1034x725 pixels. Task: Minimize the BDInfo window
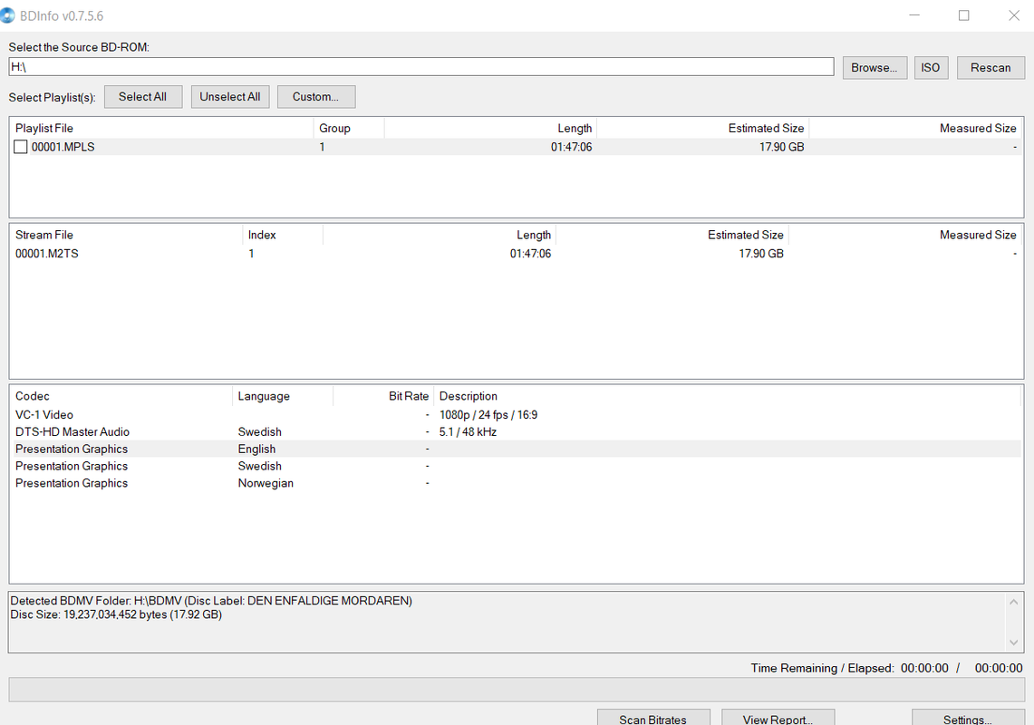pyautogui.click(x=914, y=15)
